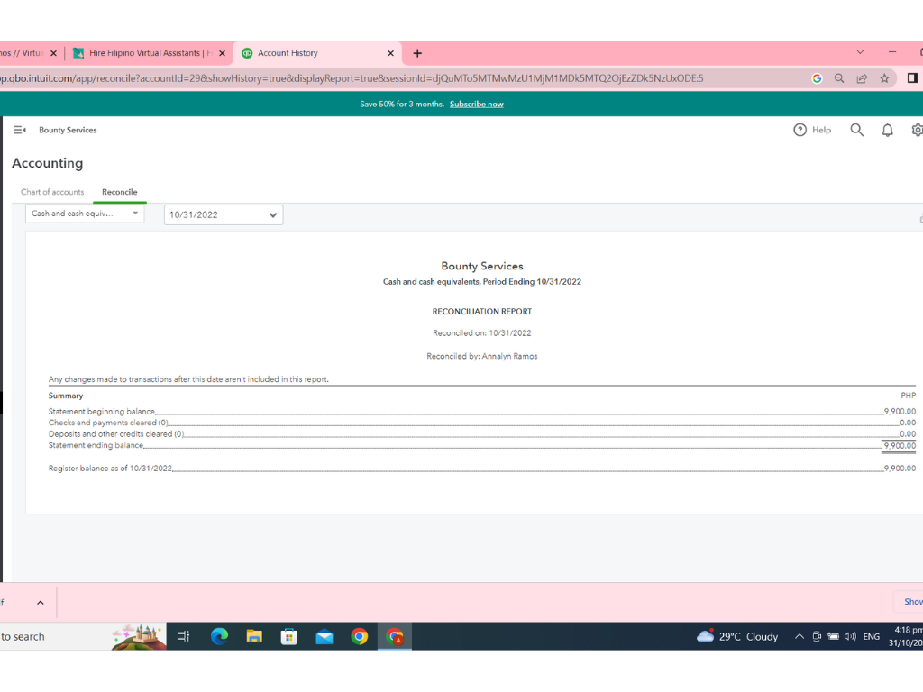923x692 pixels.
Task: Open the browser side panel icon
Action: coord(912,78)
